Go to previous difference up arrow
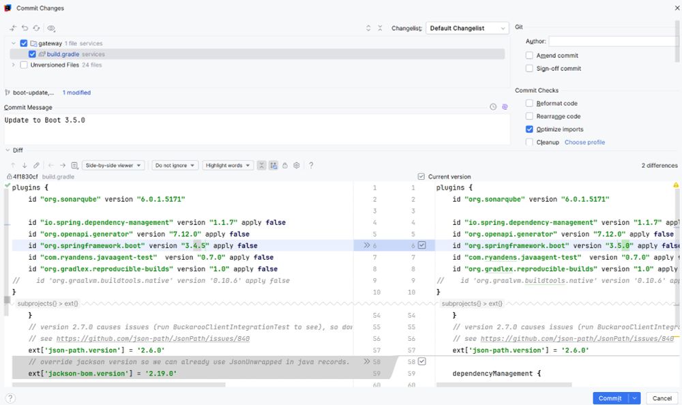The height and width of the screenshot is (405, 682). (13, 165)
